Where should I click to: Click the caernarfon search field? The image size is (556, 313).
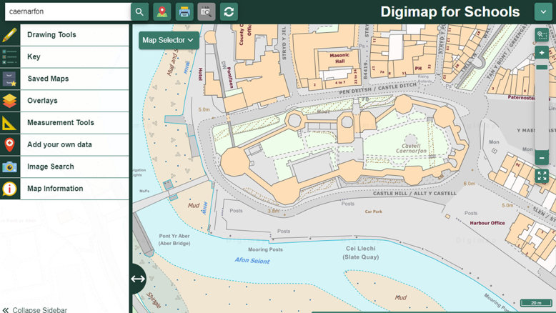(68, 11)
